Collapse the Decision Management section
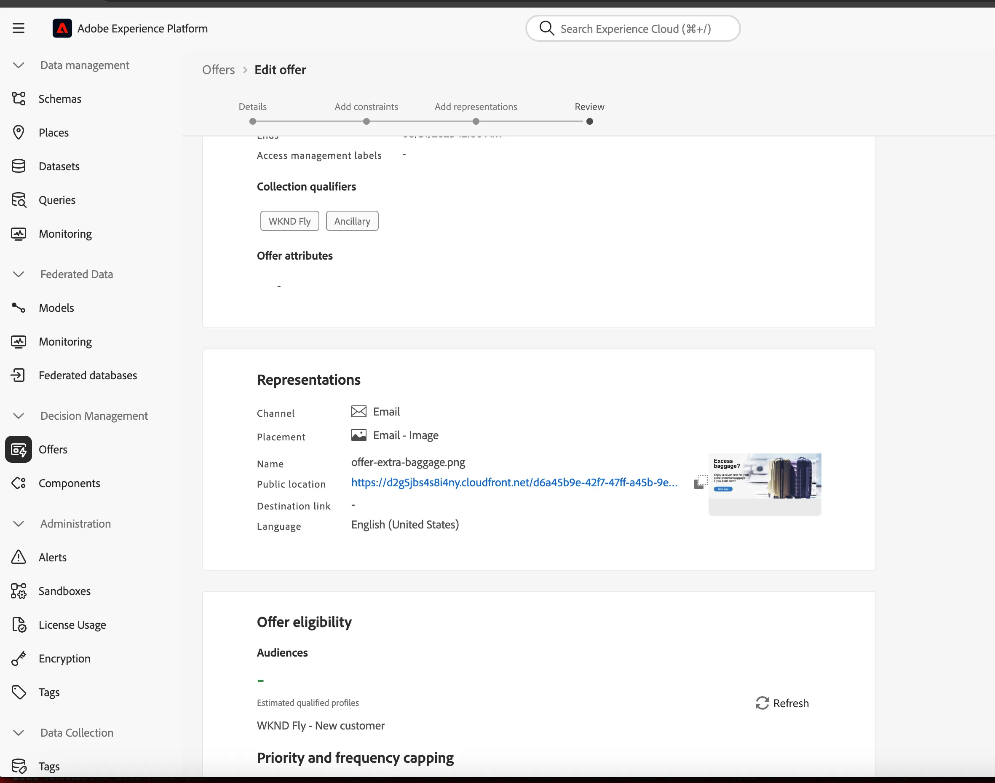 pos(19,416)
